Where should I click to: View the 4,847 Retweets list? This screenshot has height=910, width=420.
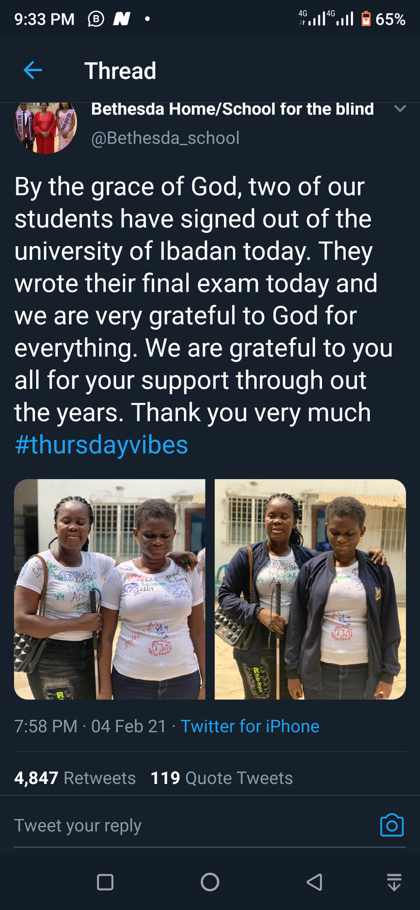[75, 778]
